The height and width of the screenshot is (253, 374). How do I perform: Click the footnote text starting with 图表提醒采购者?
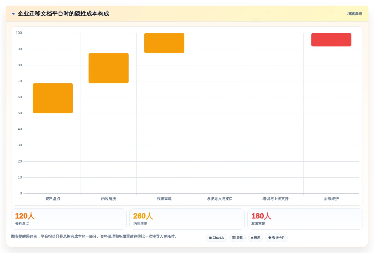click(95, 236)
